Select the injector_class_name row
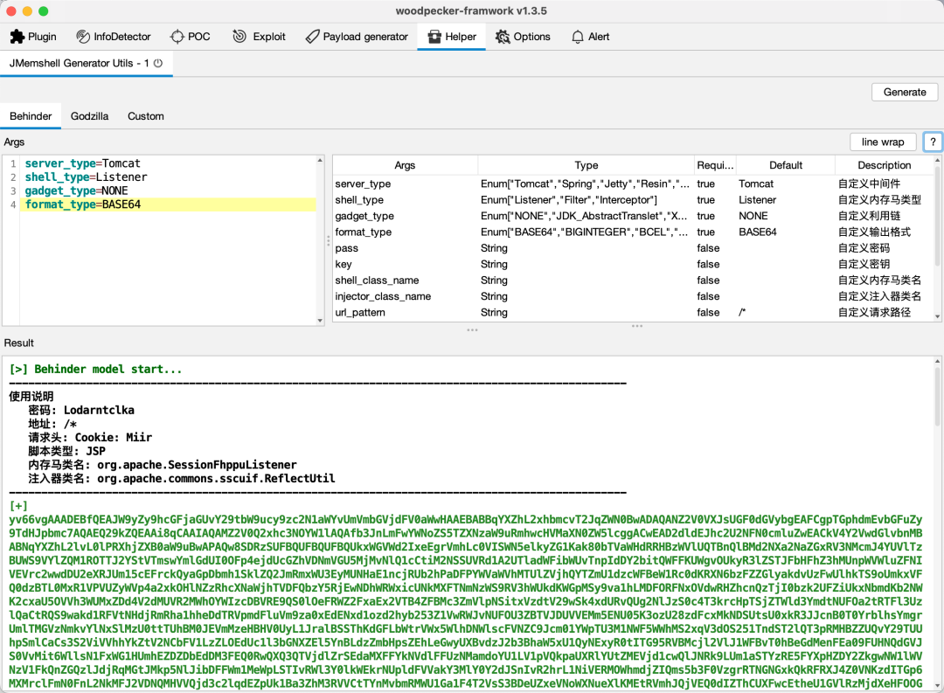The height and width of the screenshot is (693, 944). coord(633,296)
